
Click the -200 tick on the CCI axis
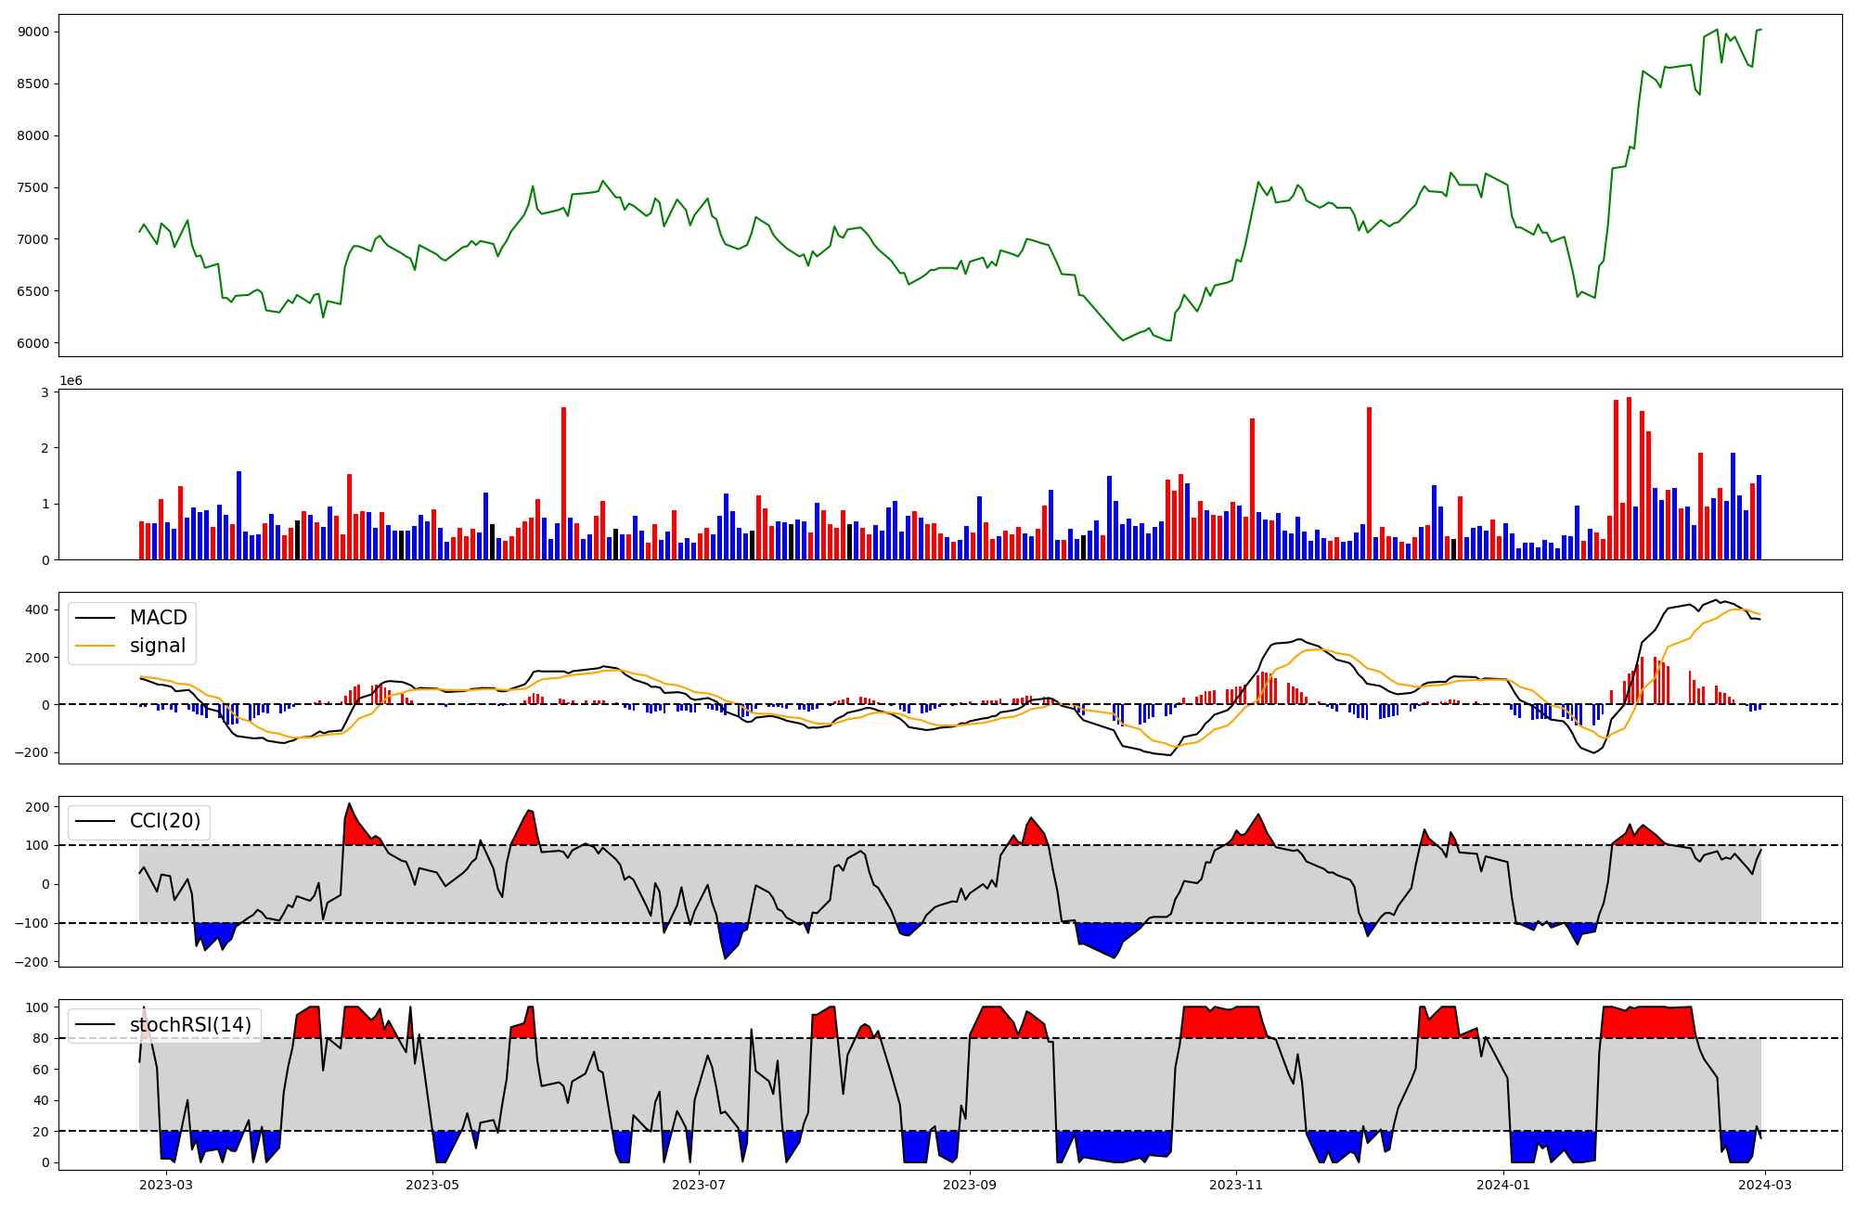pos(32,962)
